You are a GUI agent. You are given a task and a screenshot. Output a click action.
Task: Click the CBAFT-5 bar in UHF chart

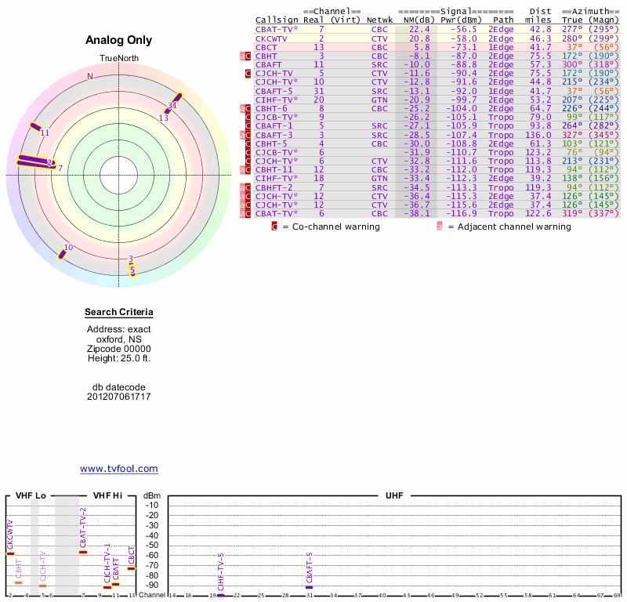click(310, 587)
